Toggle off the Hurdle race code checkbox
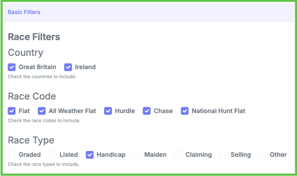 [108, 111]
